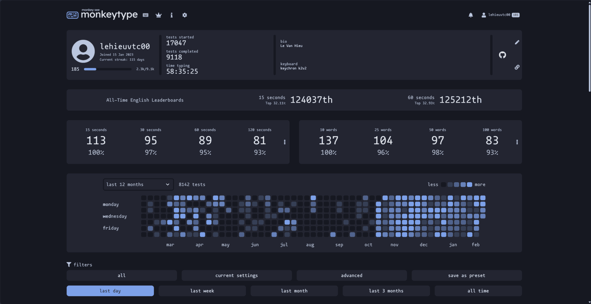Enable the 'all time' filter
This screenshot has width=591, height=304.
tap(478, 291)
